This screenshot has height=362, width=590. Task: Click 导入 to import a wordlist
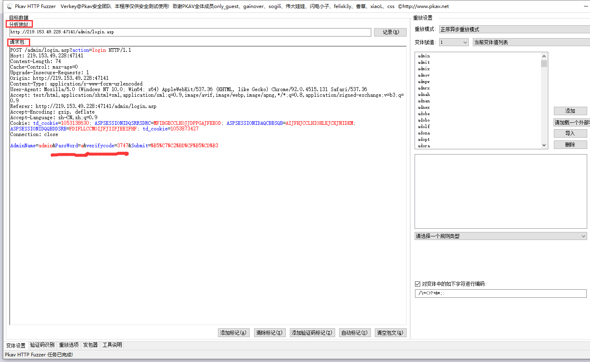tap(570, 133)
